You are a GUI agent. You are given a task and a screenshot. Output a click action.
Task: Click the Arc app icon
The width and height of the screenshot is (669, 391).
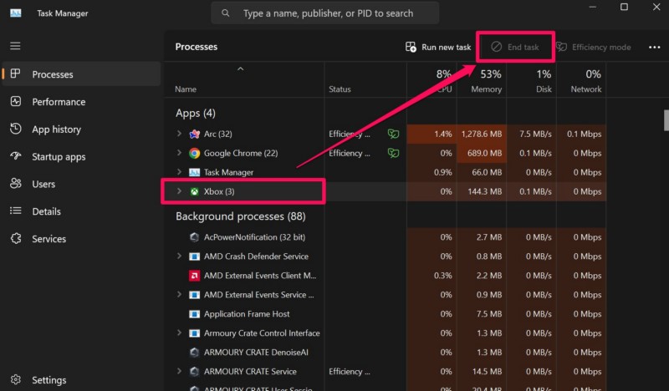pos(195,134)
